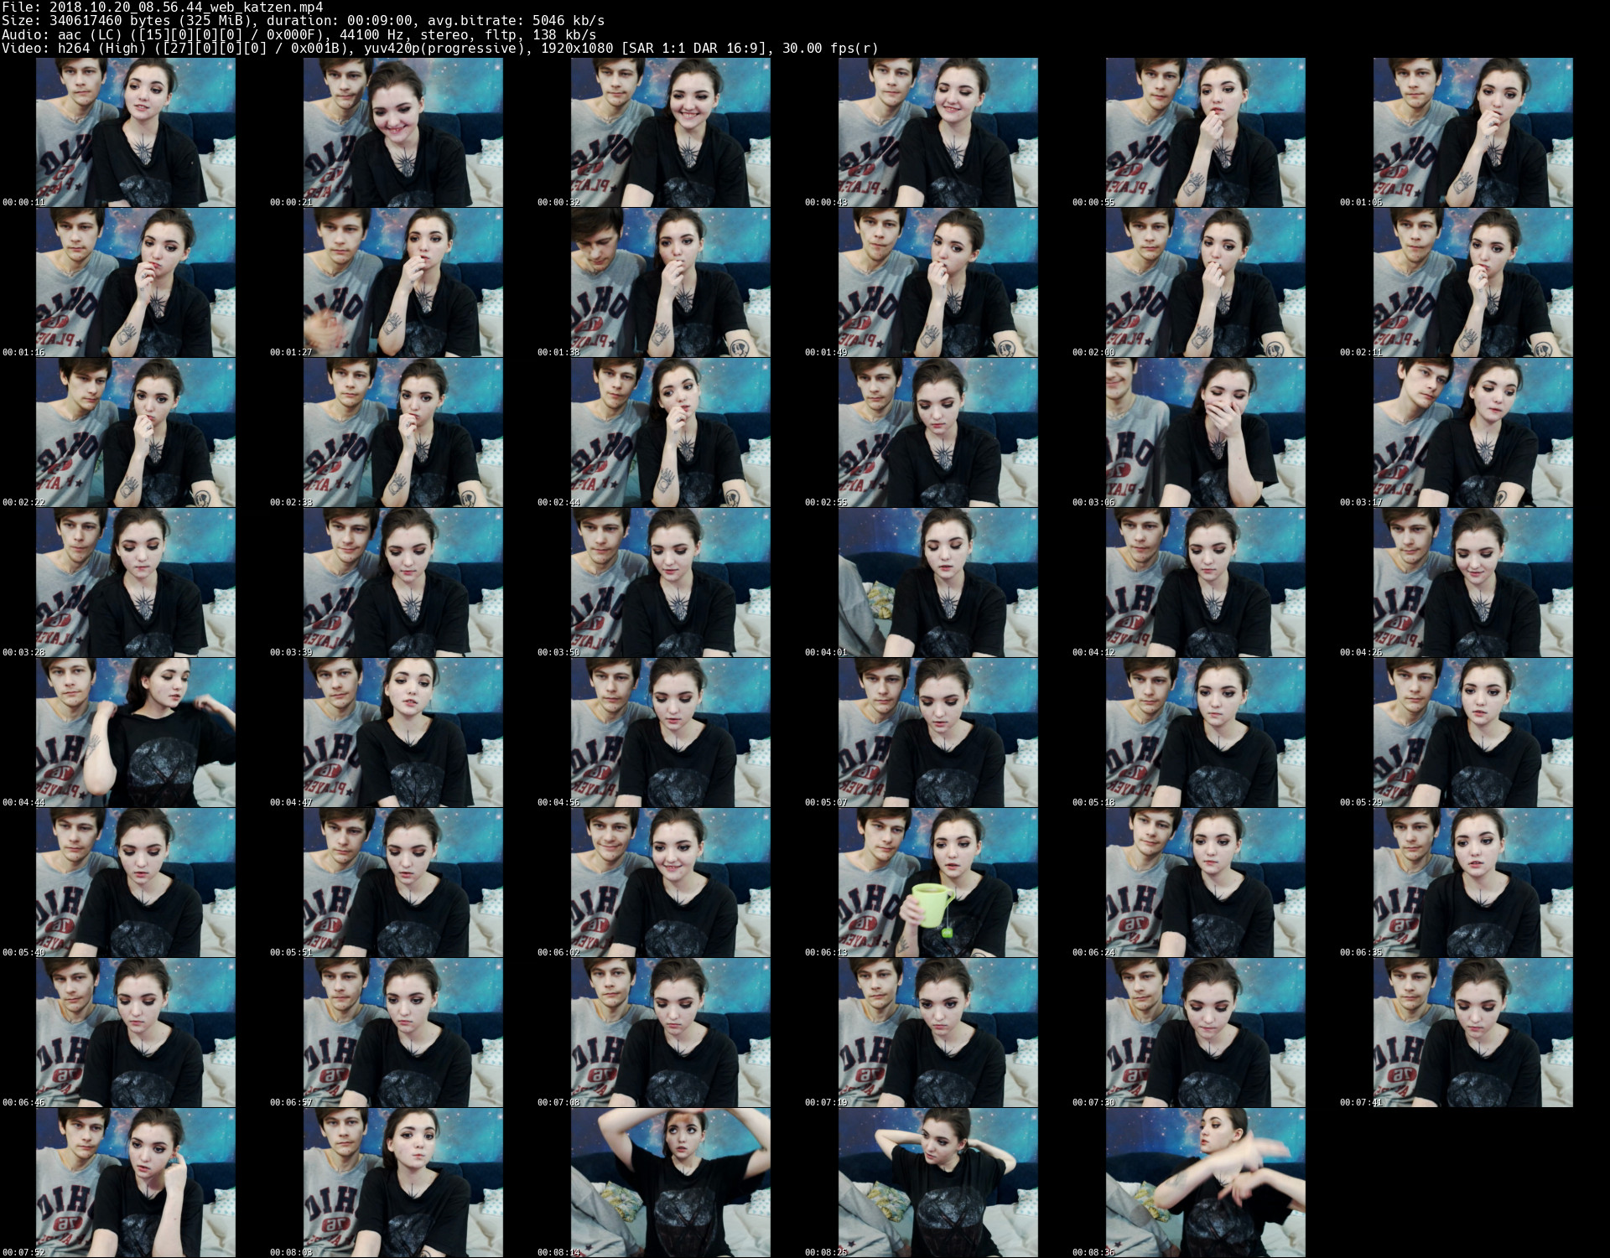1610x1258 pixels.
Task: Pick the thumbnail stamped 00:03:17
Action: coord(1473,432)
